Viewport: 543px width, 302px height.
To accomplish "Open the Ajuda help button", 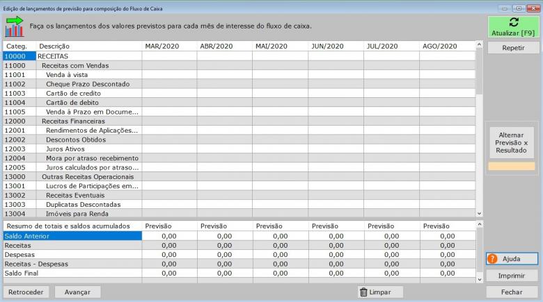I will pyautogui.click(x=512, y=258).
